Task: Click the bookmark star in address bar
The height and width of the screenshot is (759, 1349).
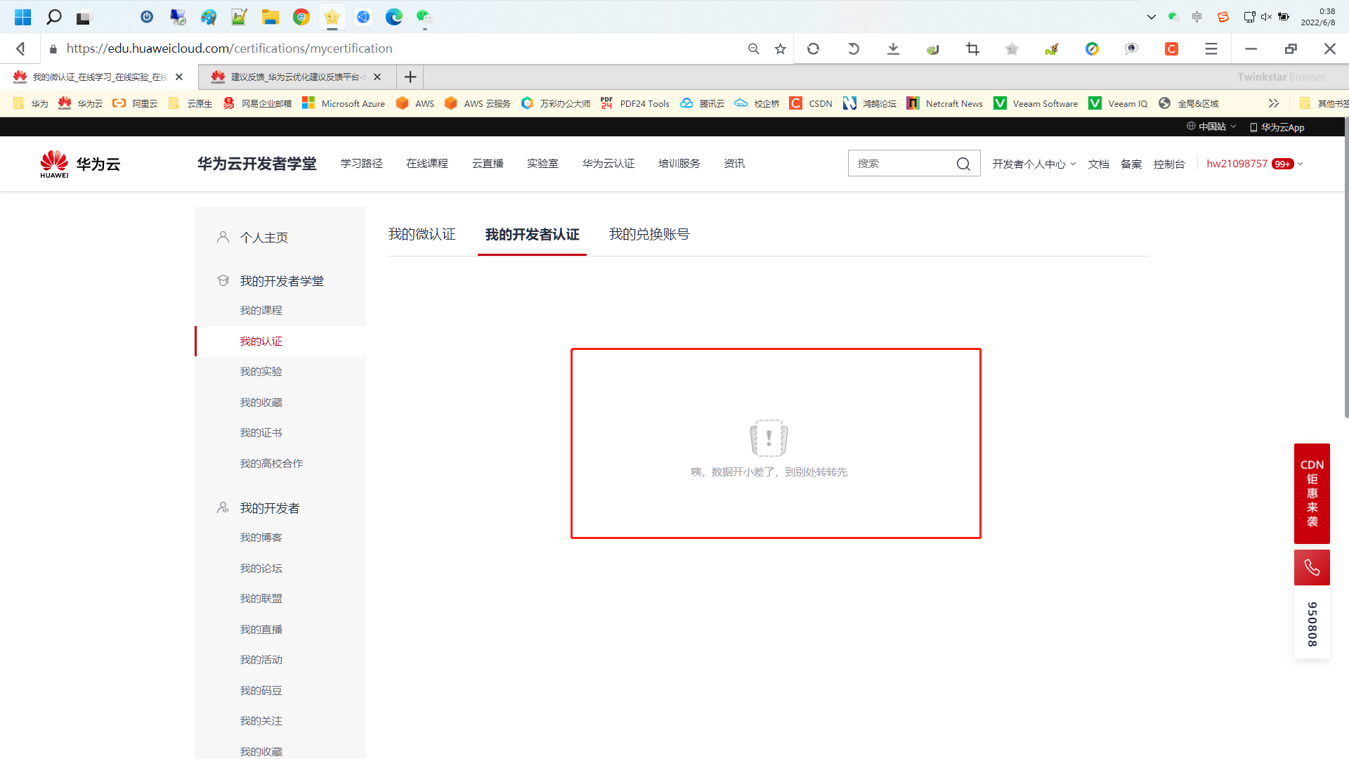Action: tap(780, 48)
